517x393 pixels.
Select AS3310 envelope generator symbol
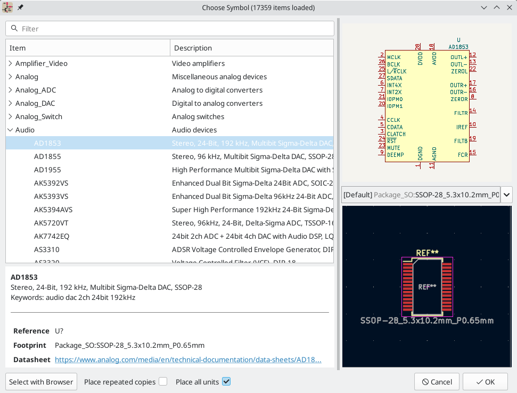(47, 249)
